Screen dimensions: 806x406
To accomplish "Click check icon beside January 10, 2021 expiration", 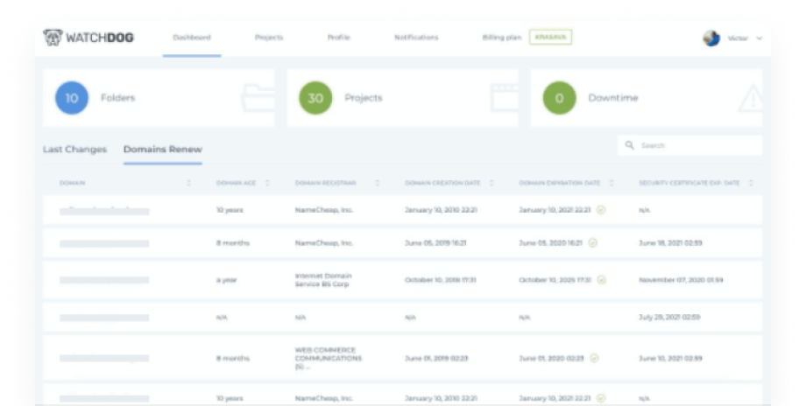I will 601,210.
